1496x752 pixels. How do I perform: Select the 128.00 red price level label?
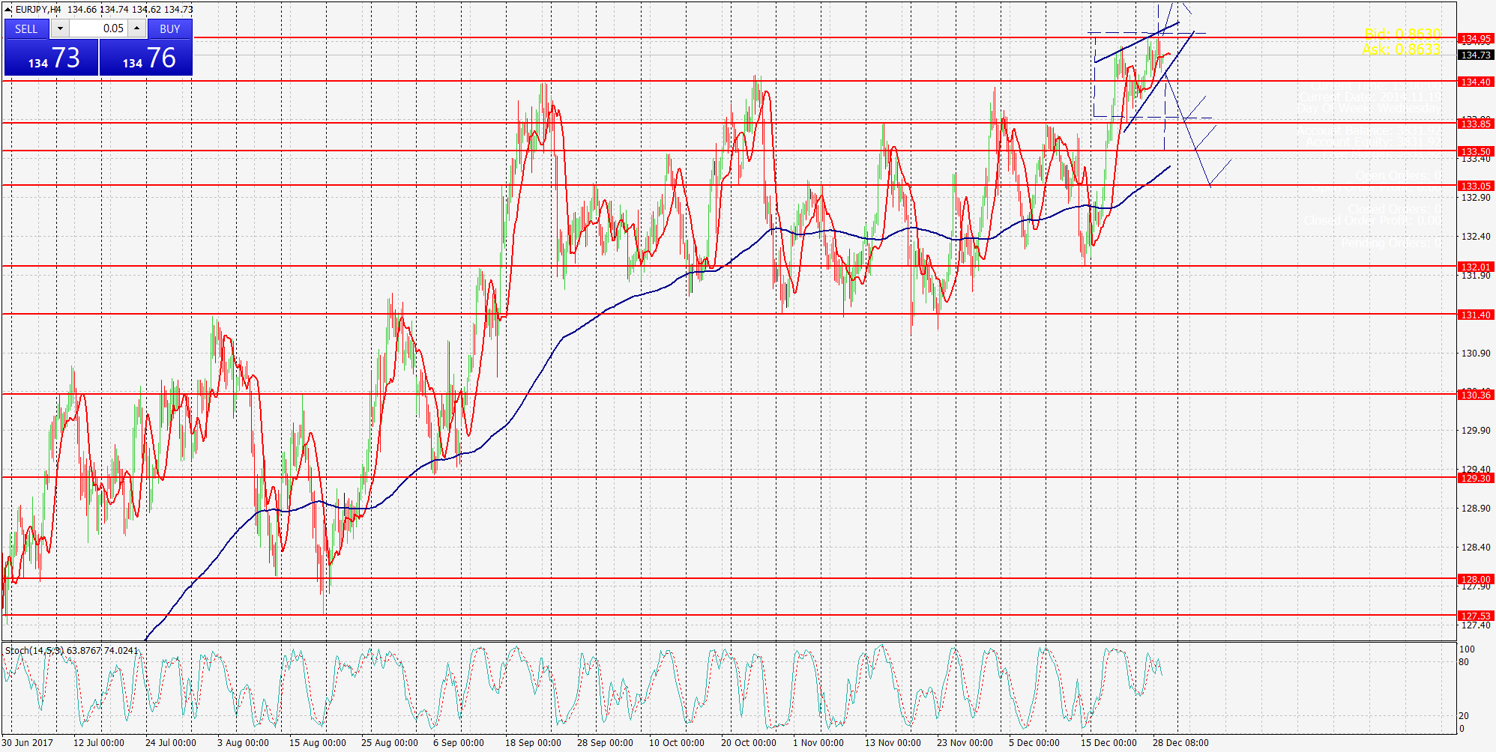pyautogui.click(x=1476, y=579)
